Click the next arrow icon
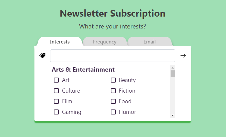Screen dimensions: 226x137 (x=183, y=56)
